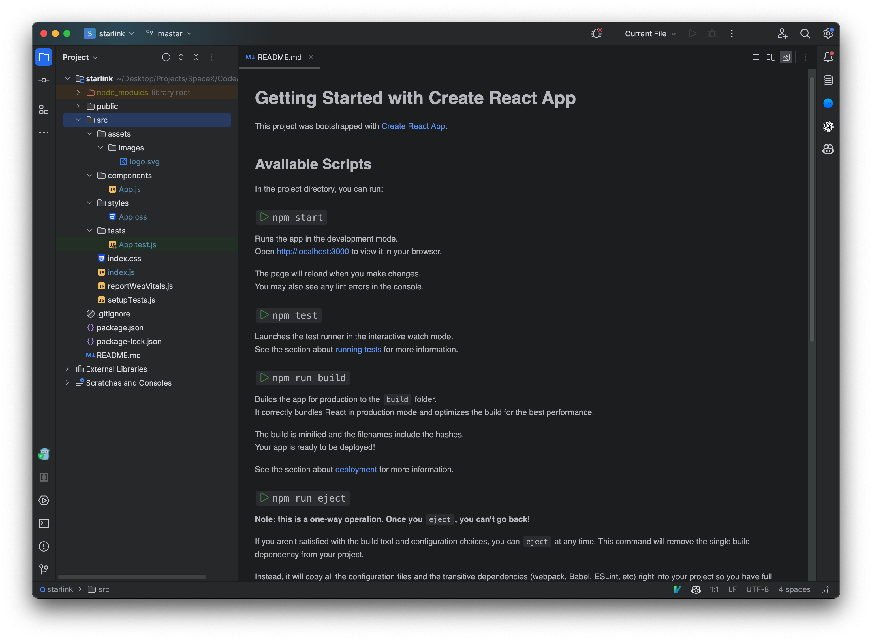Open the Notifications panel
This screenshot has width=872, height=641.
click(x=827, y=57)
